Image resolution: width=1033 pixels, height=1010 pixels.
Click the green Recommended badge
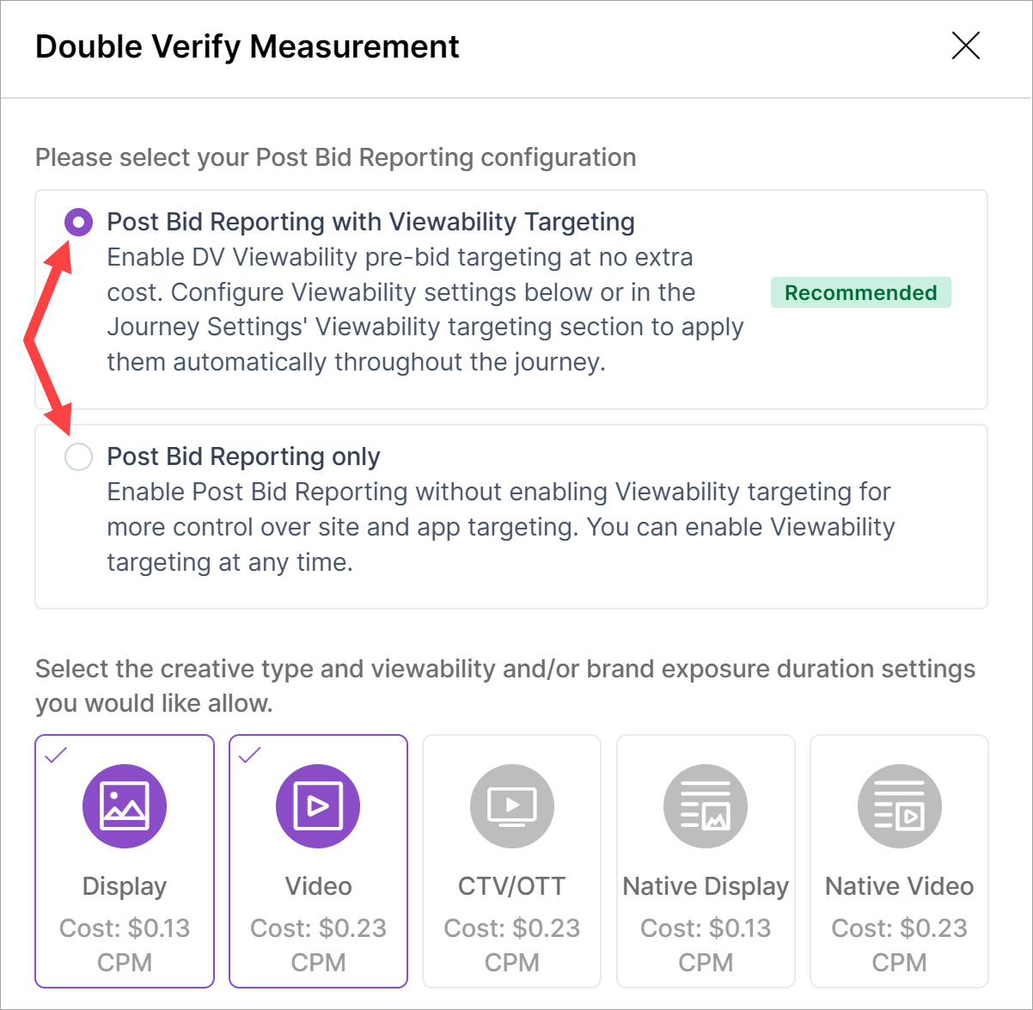click(860, 292)
